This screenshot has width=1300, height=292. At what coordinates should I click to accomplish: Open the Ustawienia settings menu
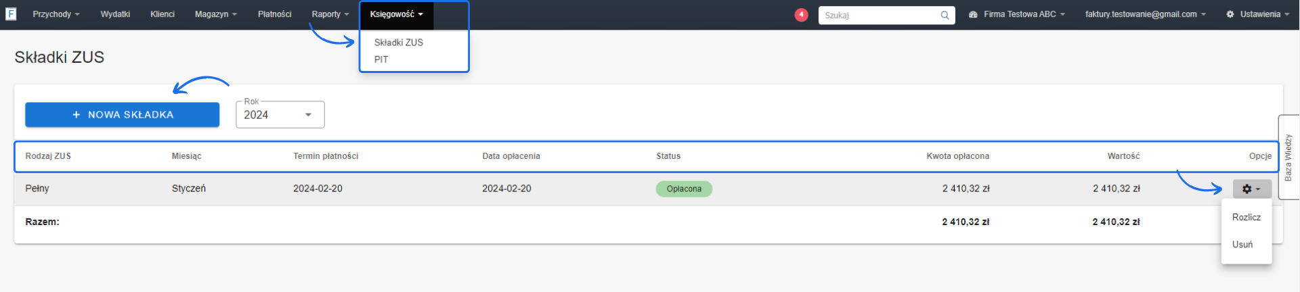1259,14
